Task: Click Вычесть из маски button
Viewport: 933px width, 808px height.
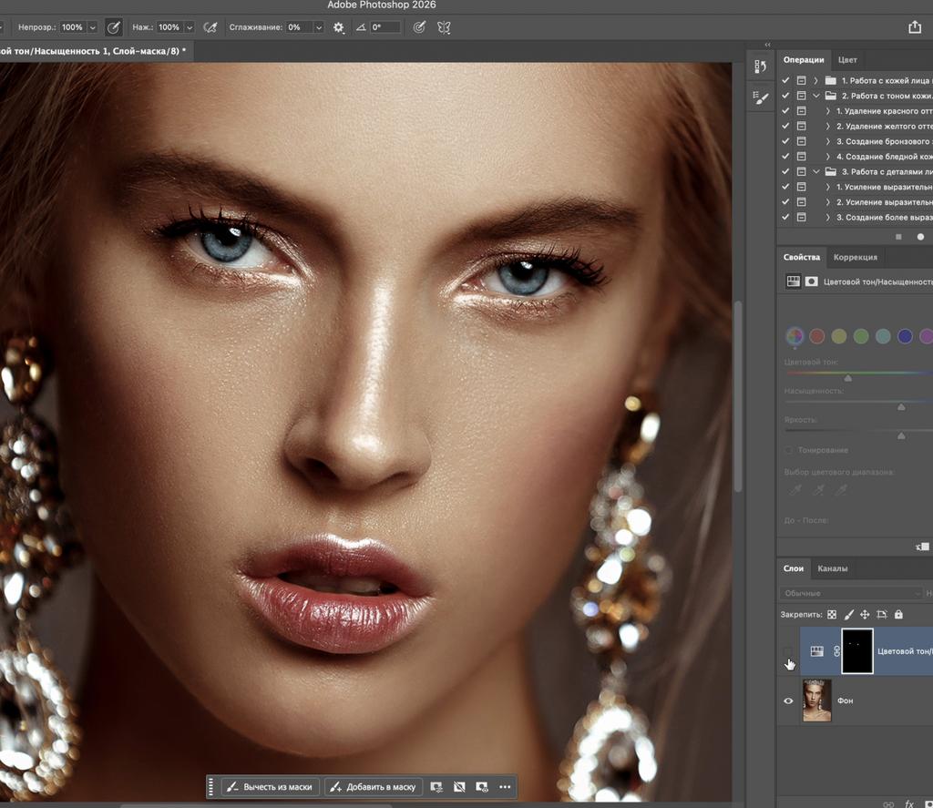Action: (270, 787)
